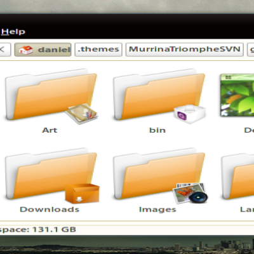Select the Downloads folder icon

click(52, 175)
